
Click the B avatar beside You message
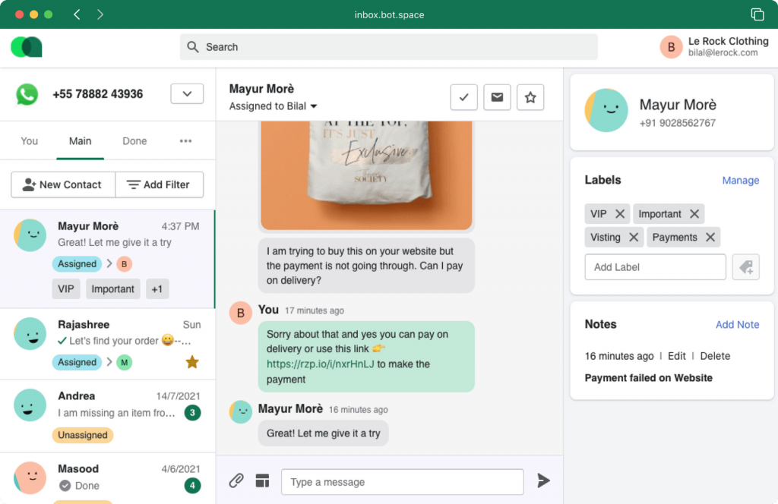click(x=241, y=313)
